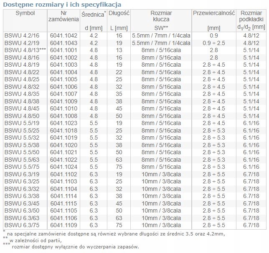Select the symbol 'BSWU 6.3/45'
This screenshot has width=269, height=253.
(22, 203)
